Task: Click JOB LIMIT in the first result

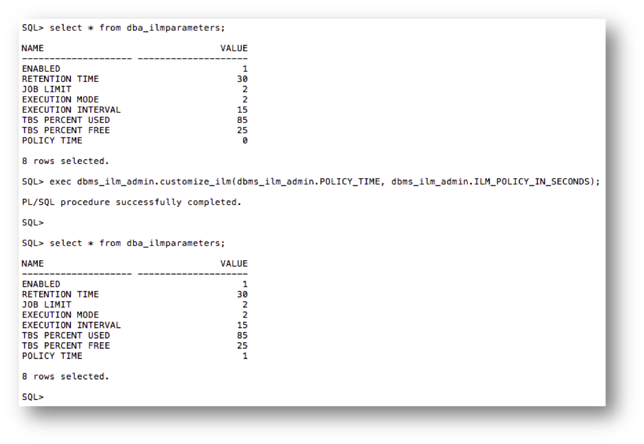Action: click(46, 89)
